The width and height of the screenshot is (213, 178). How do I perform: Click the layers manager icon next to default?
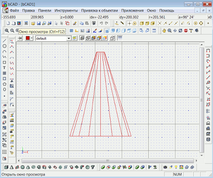point(74,38)
